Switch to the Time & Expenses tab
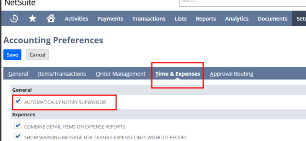This screenshot has height=141, width=306. pos(178,74)
